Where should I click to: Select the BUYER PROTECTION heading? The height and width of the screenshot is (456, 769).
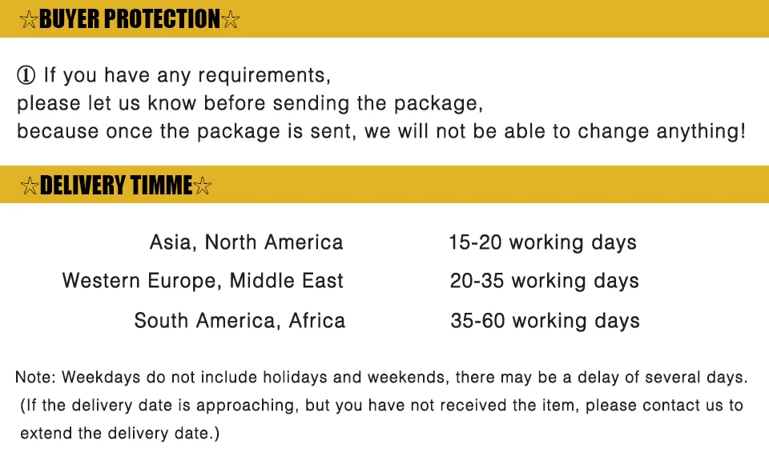pyautogui.click(x=130, y=20)
